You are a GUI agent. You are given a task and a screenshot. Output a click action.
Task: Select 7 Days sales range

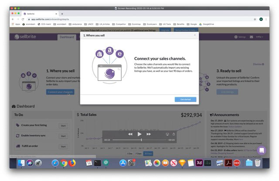coord(139,154)
